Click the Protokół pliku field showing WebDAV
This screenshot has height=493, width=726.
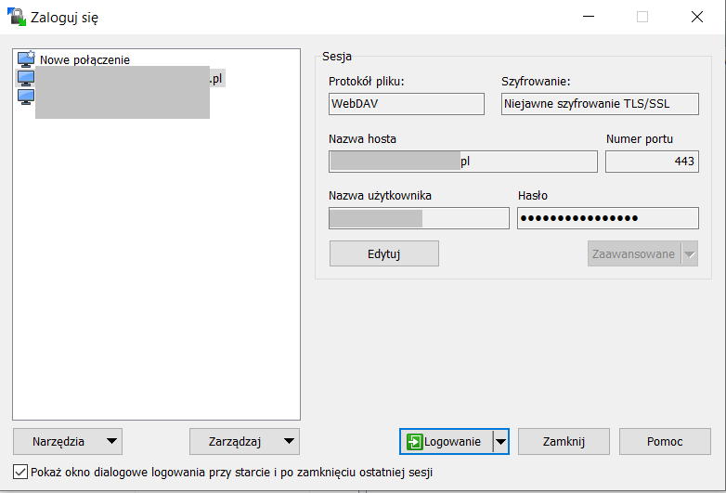[406, 104]
